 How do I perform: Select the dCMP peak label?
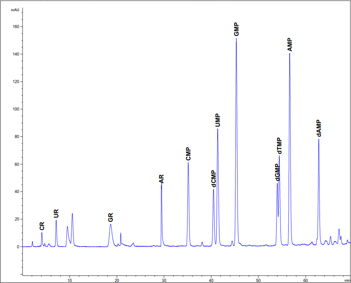213,179
